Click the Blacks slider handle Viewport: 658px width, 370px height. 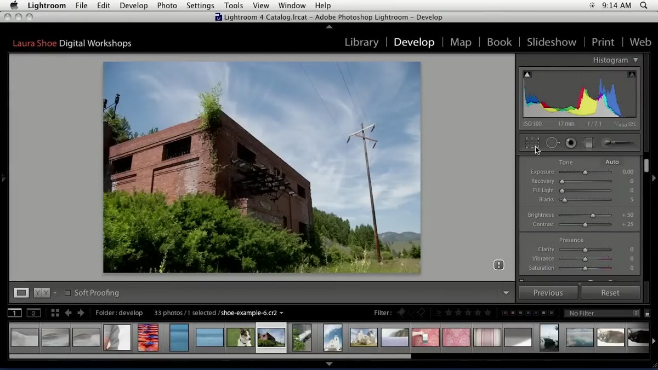pyautogui.click(x=564, y=200)
